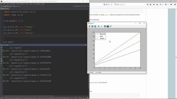Open the Refactor menu in PyCharm
177x99 pixels.
tap(22, 4)
